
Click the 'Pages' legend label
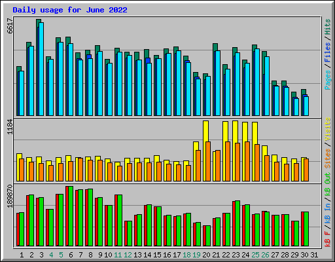pos(328,80)
